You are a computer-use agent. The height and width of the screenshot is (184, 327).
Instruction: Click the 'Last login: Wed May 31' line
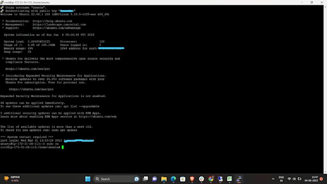pyautogui.click(x=47, y=140)
